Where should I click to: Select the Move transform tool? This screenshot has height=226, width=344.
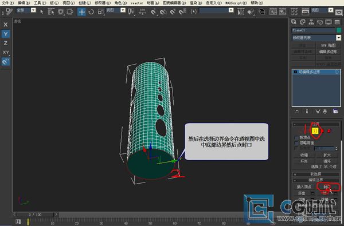pos(81,11)
